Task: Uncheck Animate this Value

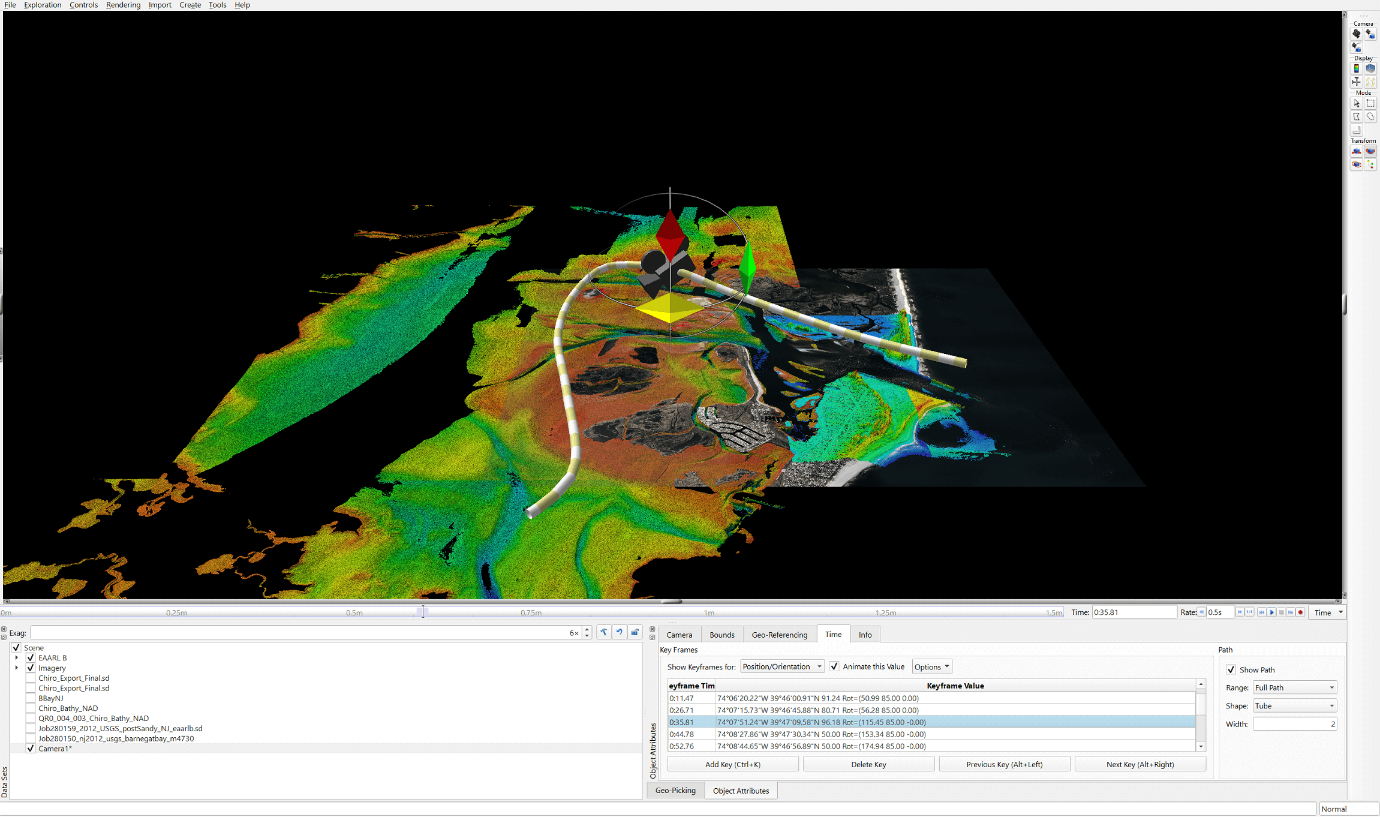Action: pos(834,666)
